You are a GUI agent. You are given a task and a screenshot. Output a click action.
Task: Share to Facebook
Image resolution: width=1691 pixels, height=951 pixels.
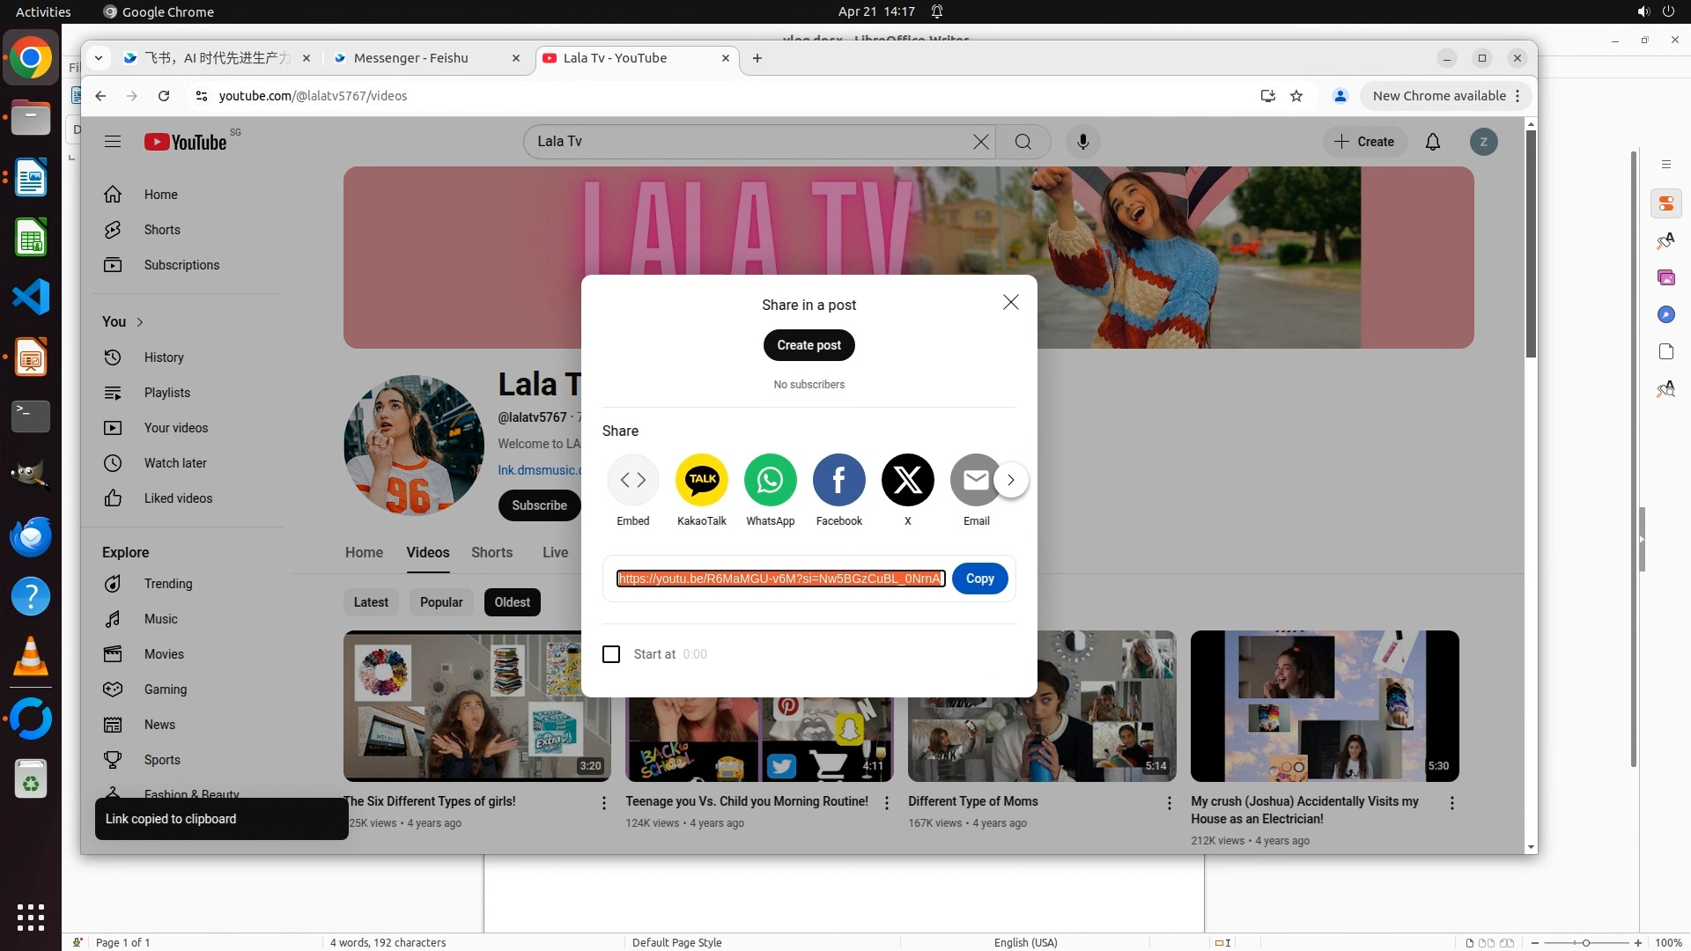[838, 480]
